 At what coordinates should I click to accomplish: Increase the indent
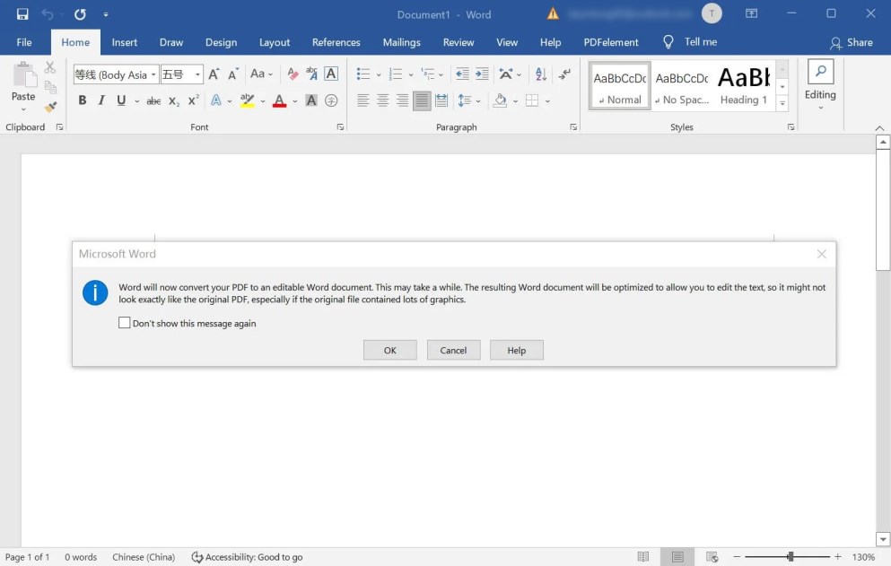point(482,74)
